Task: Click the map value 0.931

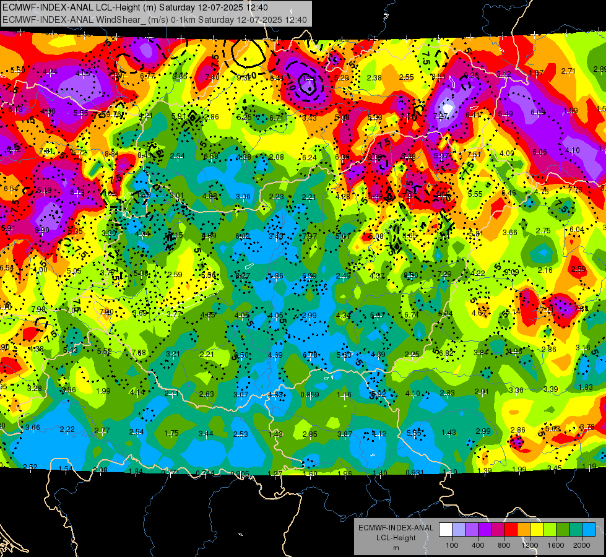Action: click(x=415, y=472)
